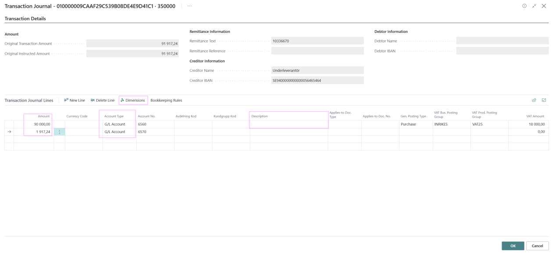
Task: Click Gen. Posting Type cell on the 6570 row
Action: pos(416,132)
